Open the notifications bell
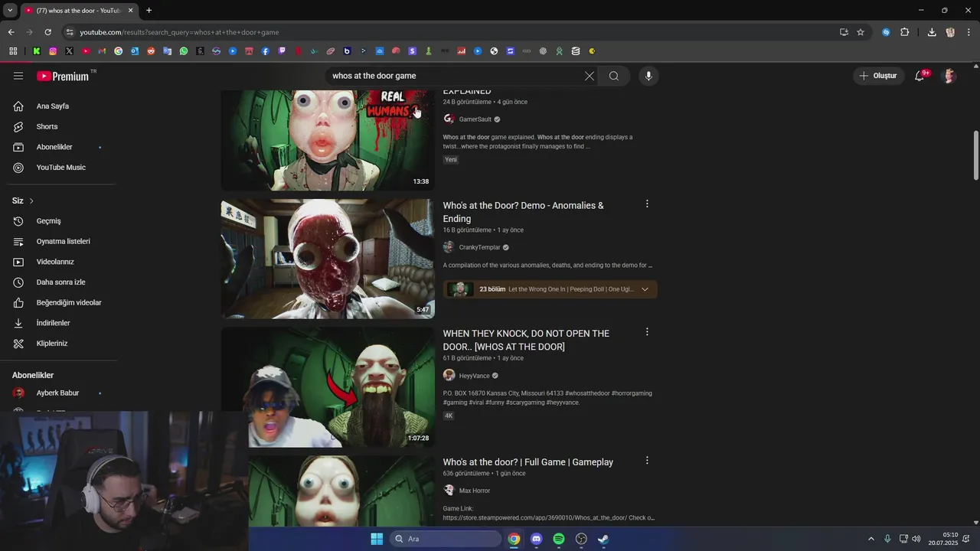 coord(920,76)
